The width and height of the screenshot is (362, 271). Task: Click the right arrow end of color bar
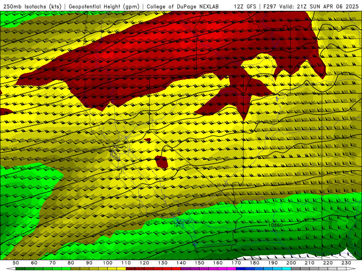(x=351, y=269)
